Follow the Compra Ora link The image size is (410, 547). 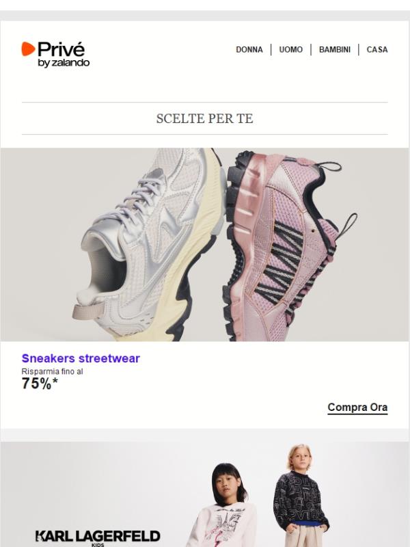357,408
